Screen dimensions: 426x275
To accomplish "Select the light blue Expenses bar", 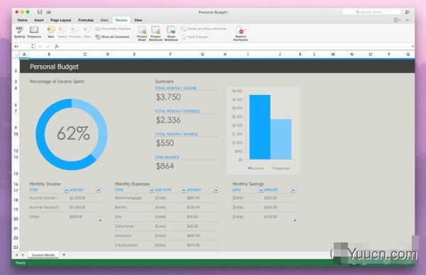I will [x=281, y=139].
